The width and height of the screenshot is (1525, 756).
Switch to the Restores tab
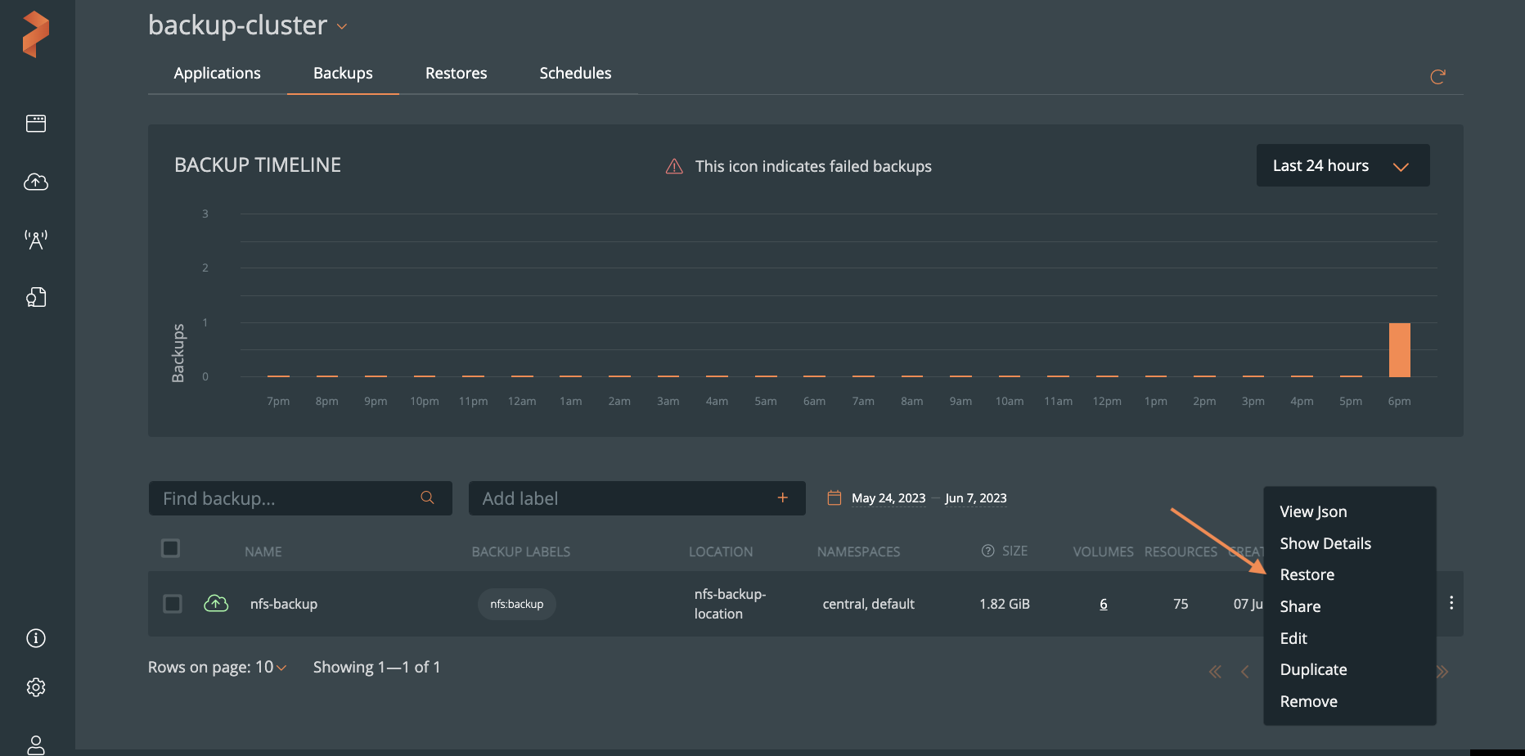pyautogui.click(x=456, y=73)
